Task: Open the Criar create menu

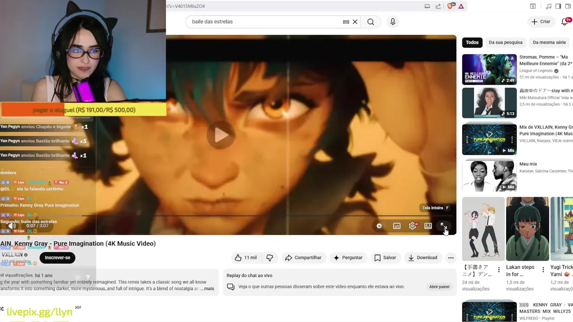Action: [541, 21]
